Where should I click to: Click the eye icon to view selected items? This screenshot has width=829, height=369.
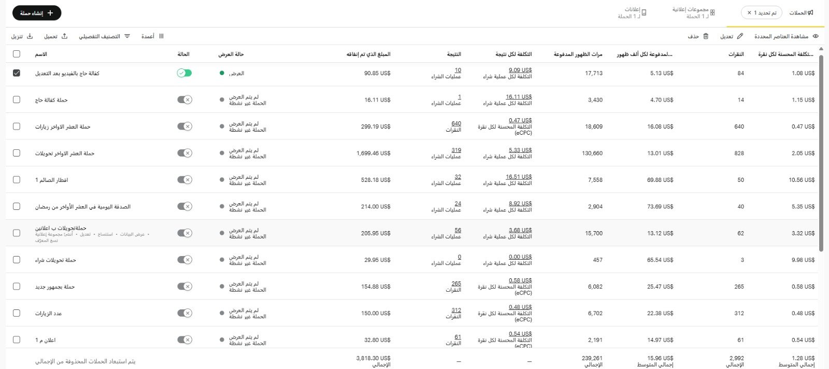click(x=816, y=36)
